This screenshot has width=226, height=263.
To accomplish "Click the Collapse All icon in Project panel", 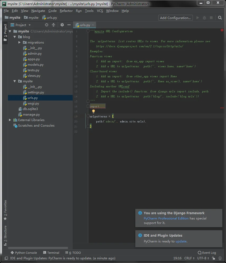I will pyautogui.click(x=53, y=25).
